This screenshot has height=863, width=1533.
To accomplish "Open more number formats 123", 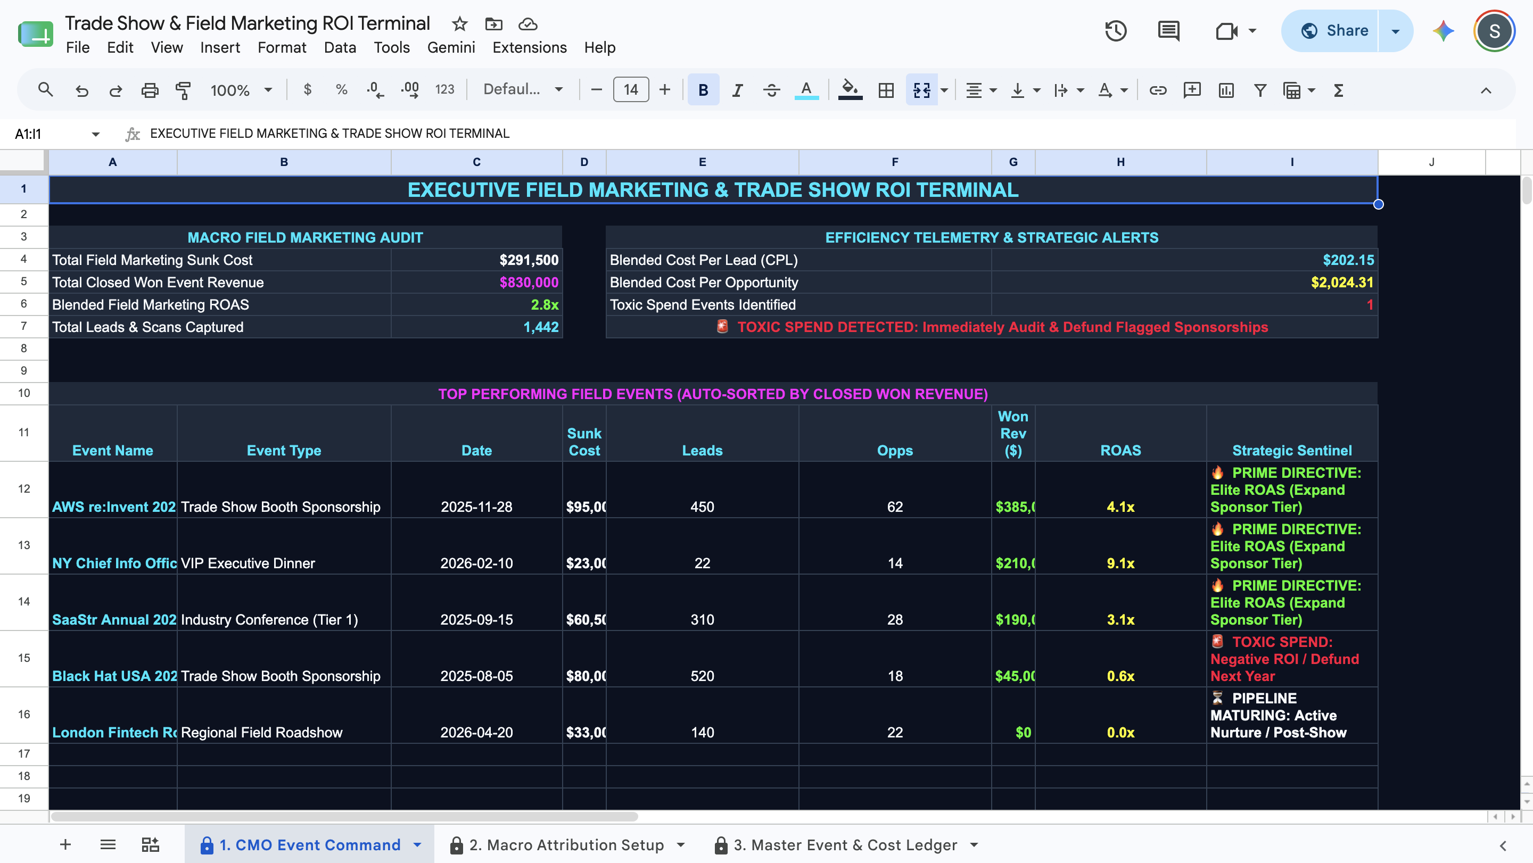I will click(444, 90).
